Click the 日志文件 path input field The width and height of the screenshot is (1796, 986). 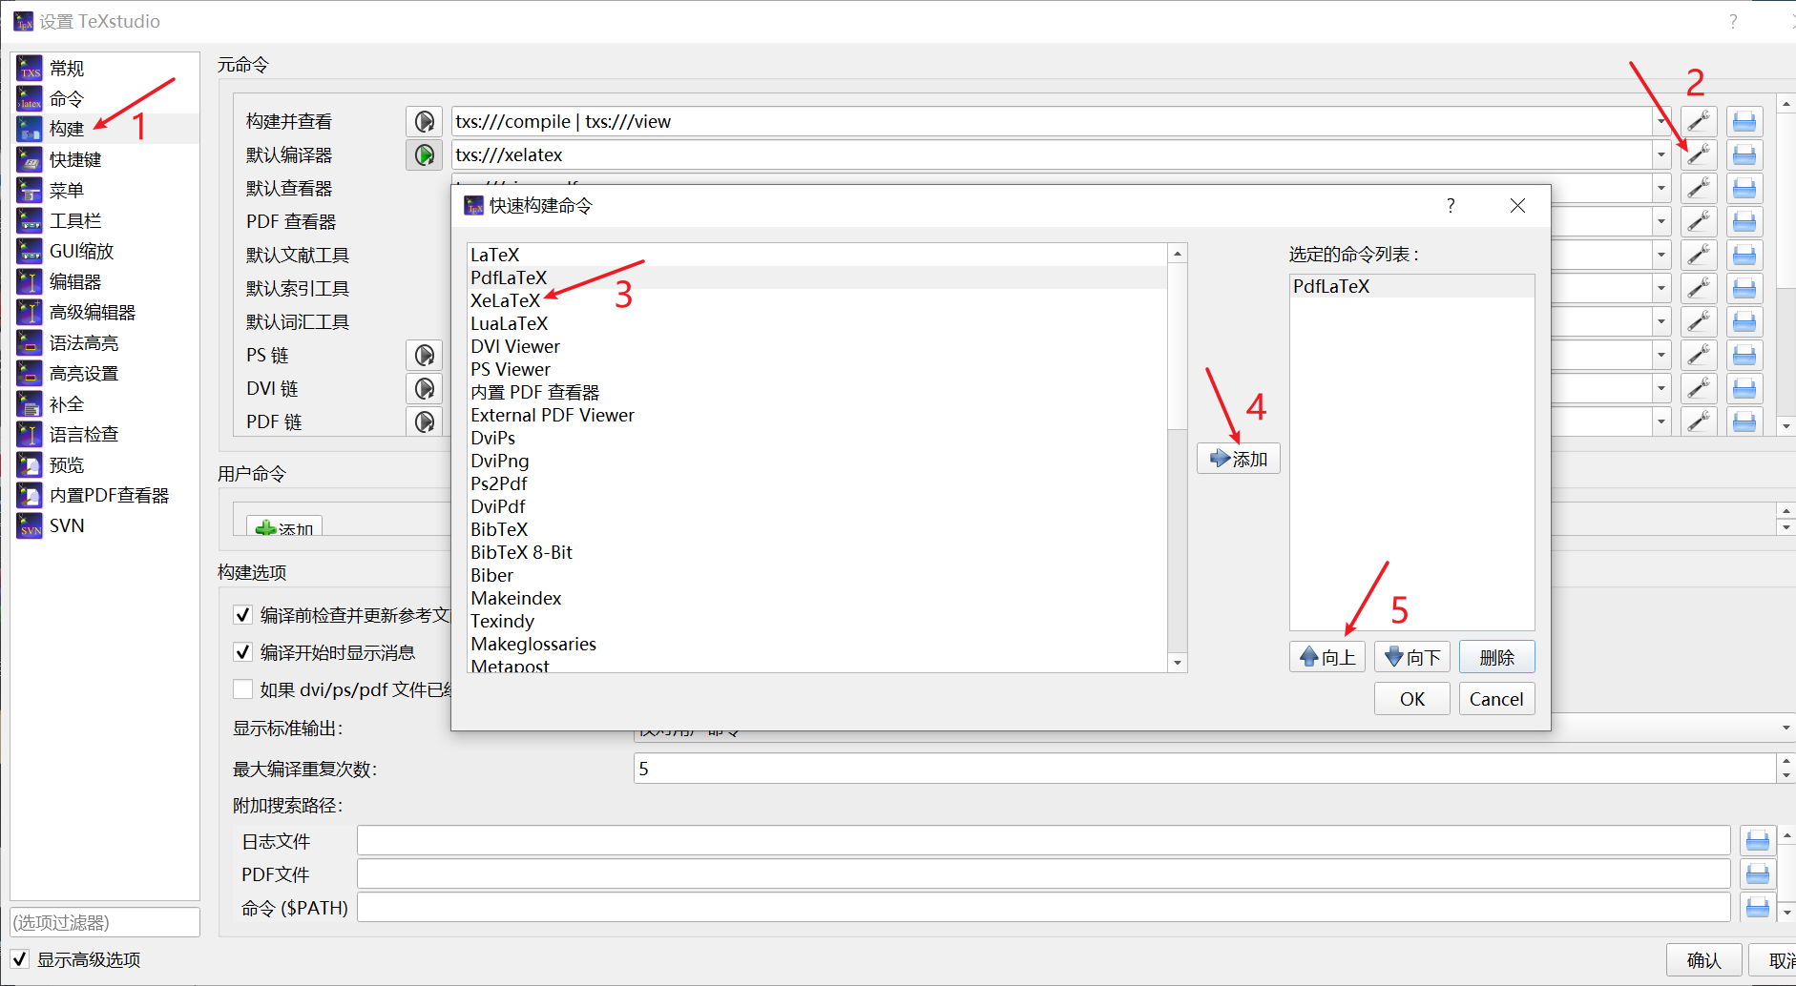click(x=1043, y=841)
